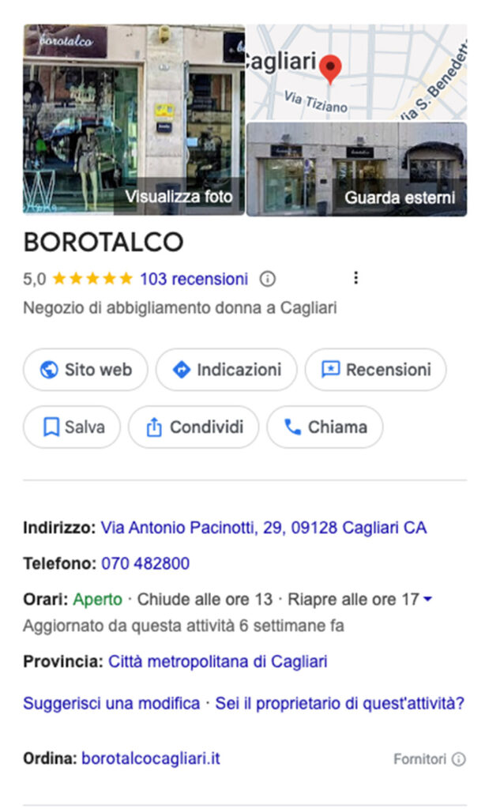This screenshot has height=809, width=485.
Task: Open Città metropolitana di Cagliari link
Action: pyautogui.click(x=217, y=661)
